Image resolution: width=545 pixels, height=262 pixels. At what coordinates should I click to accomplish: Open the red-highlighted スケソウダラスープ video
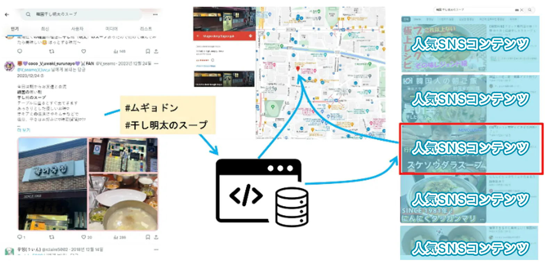point(471,149)
